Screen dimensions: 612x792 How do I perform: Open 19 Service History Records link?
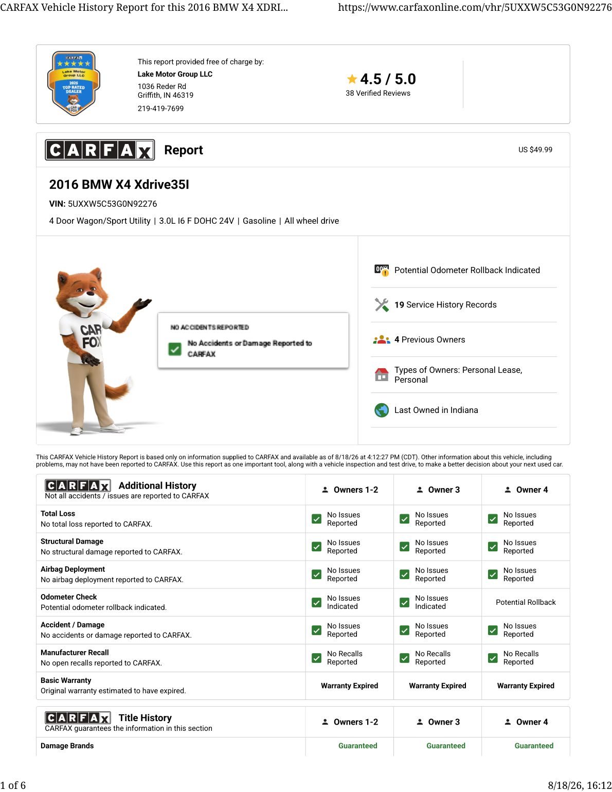tap(445, 304)
